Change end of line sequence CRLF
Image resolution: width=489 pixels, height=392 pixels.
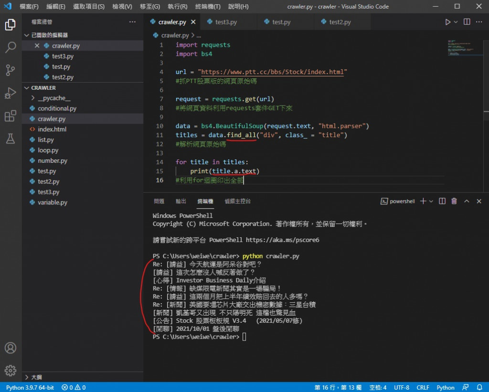[423, 387]
